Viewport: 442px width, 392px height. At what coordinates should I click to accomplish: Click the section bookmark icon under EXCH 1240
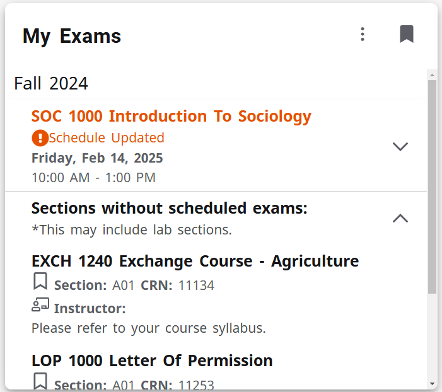(x=40, y=280)
